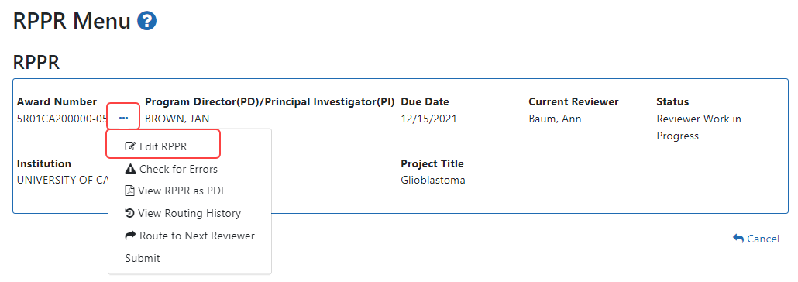Click the Cancel reply-arrow icon
The image size is (798, 282).
click(x=738, y=238)
